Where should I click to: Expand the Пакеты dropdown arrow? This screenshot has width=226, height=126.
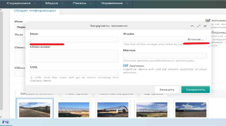tap(91, 3)
